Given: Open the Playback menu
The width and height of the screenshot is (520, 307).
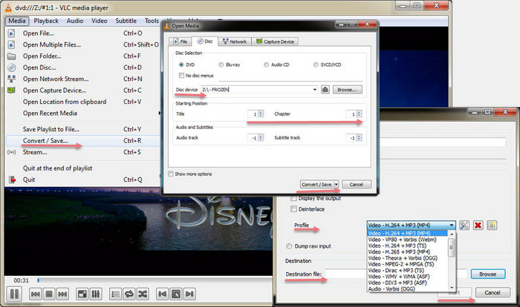Looking at the screenshot, I should click(46, 21).
